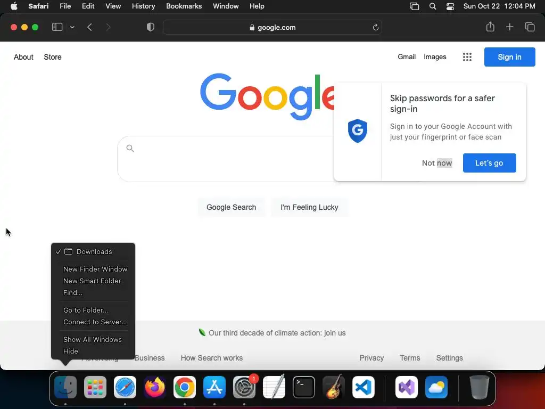
Task: Expand the sidebar dropdown chevron
Action: coord(72,27)
